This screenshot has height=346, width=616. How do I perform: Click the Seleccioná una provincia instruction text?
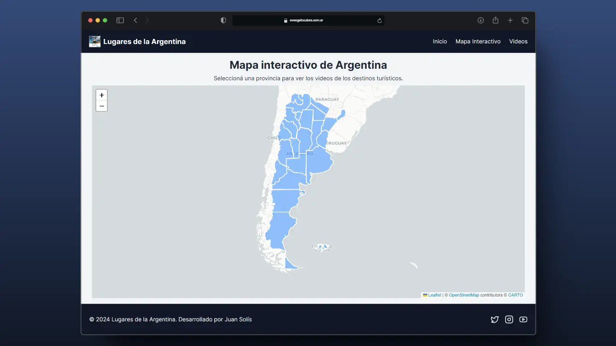pos(308,78)
